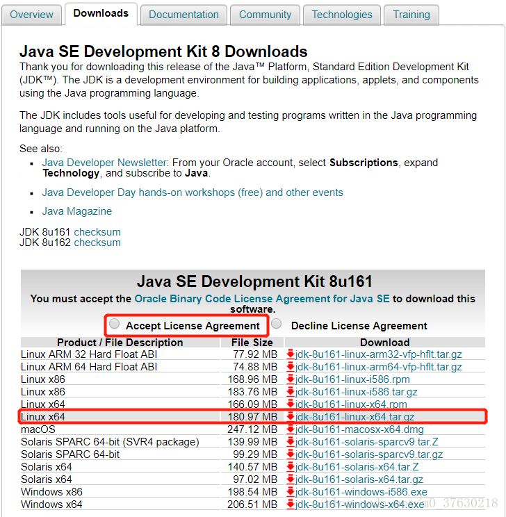Open the Documentation tab
This screenshot has width=506, height=517.
tap(183, 15)
